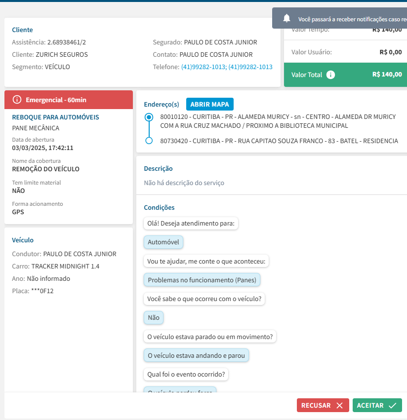Select the Automóvel answer chip

pos(163,242)
